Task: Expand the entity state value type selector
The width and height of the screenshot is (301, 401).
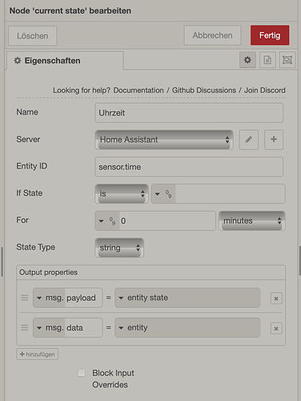Action: [121, 298]
